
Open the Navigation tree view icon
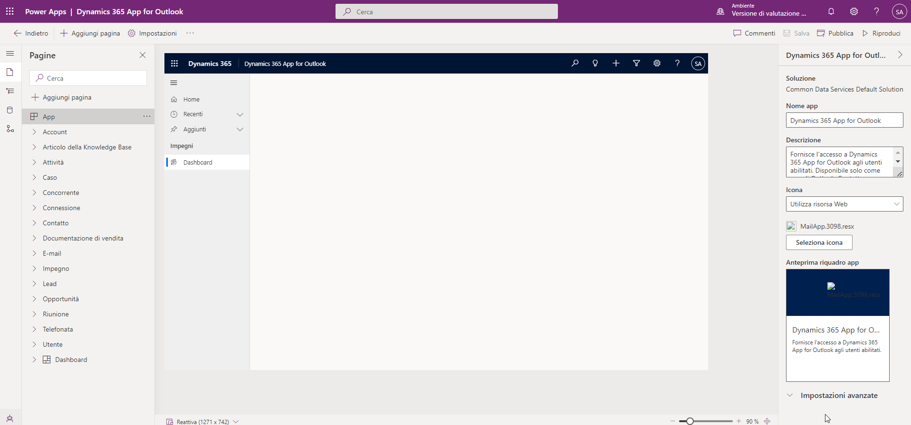[10, 91]
